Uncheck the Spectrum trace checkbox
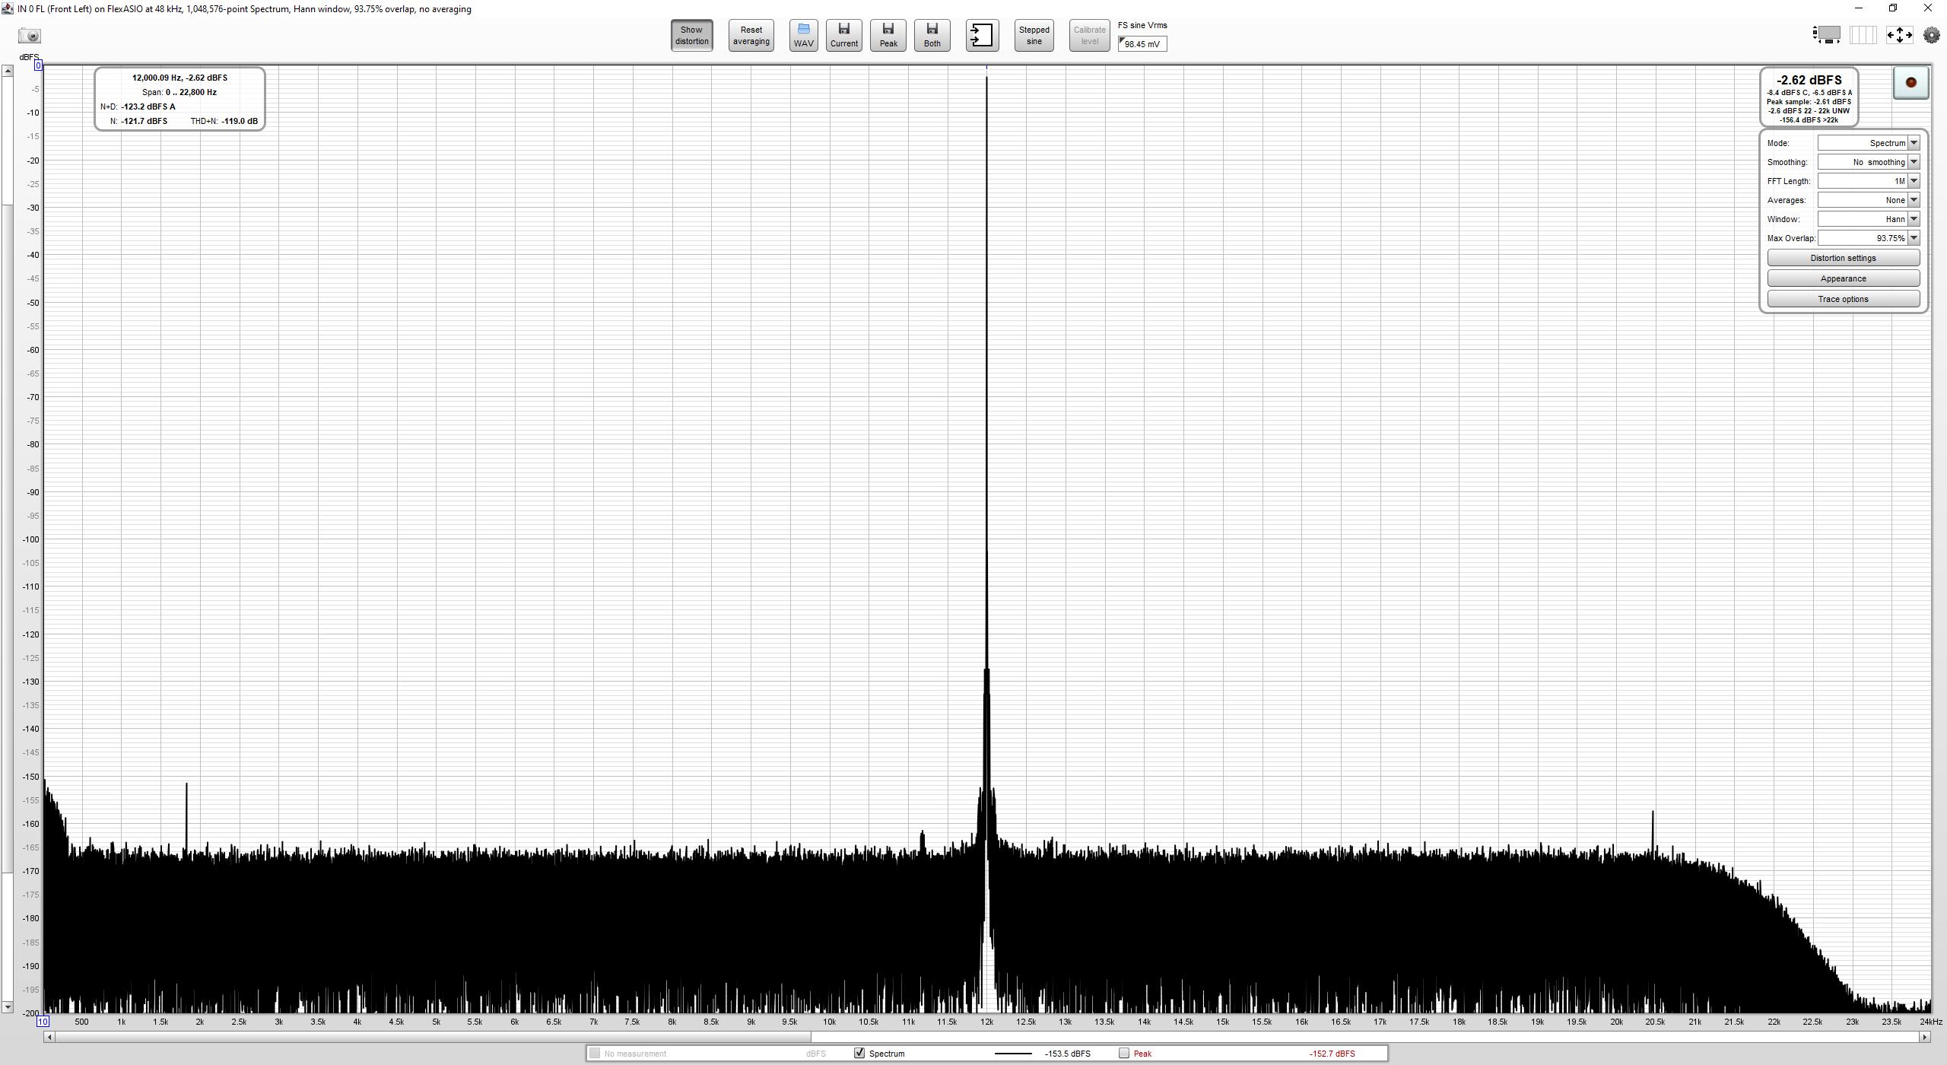1947x1065 pixels. point(859,1054)
